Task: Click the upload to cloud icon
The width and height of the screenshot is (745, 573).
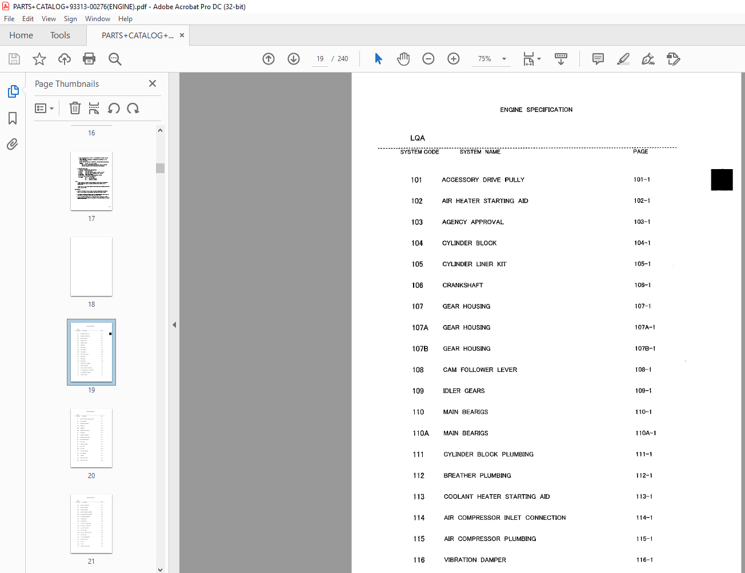Action: pos(65,59)
